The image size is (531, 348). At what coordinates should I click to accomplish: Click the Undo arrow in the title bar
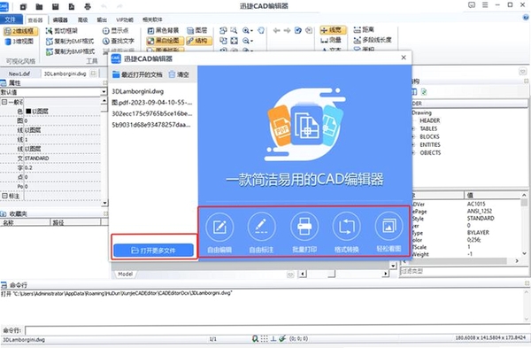(104, 6)
